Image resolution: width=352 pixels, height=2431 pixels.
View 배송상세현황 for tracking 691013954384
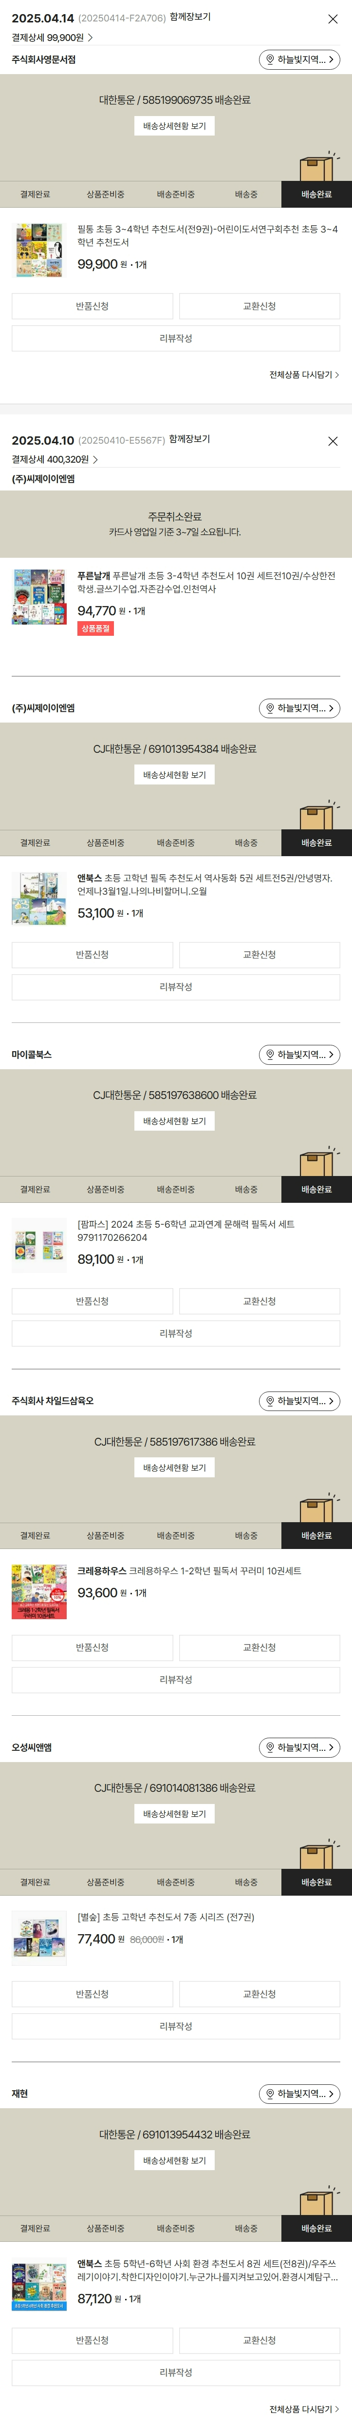[174, 775]
